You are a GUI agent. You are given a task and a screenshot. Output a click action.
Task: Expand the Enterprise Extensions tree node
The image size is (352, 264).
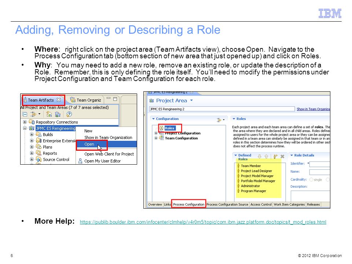coord(32,140)
